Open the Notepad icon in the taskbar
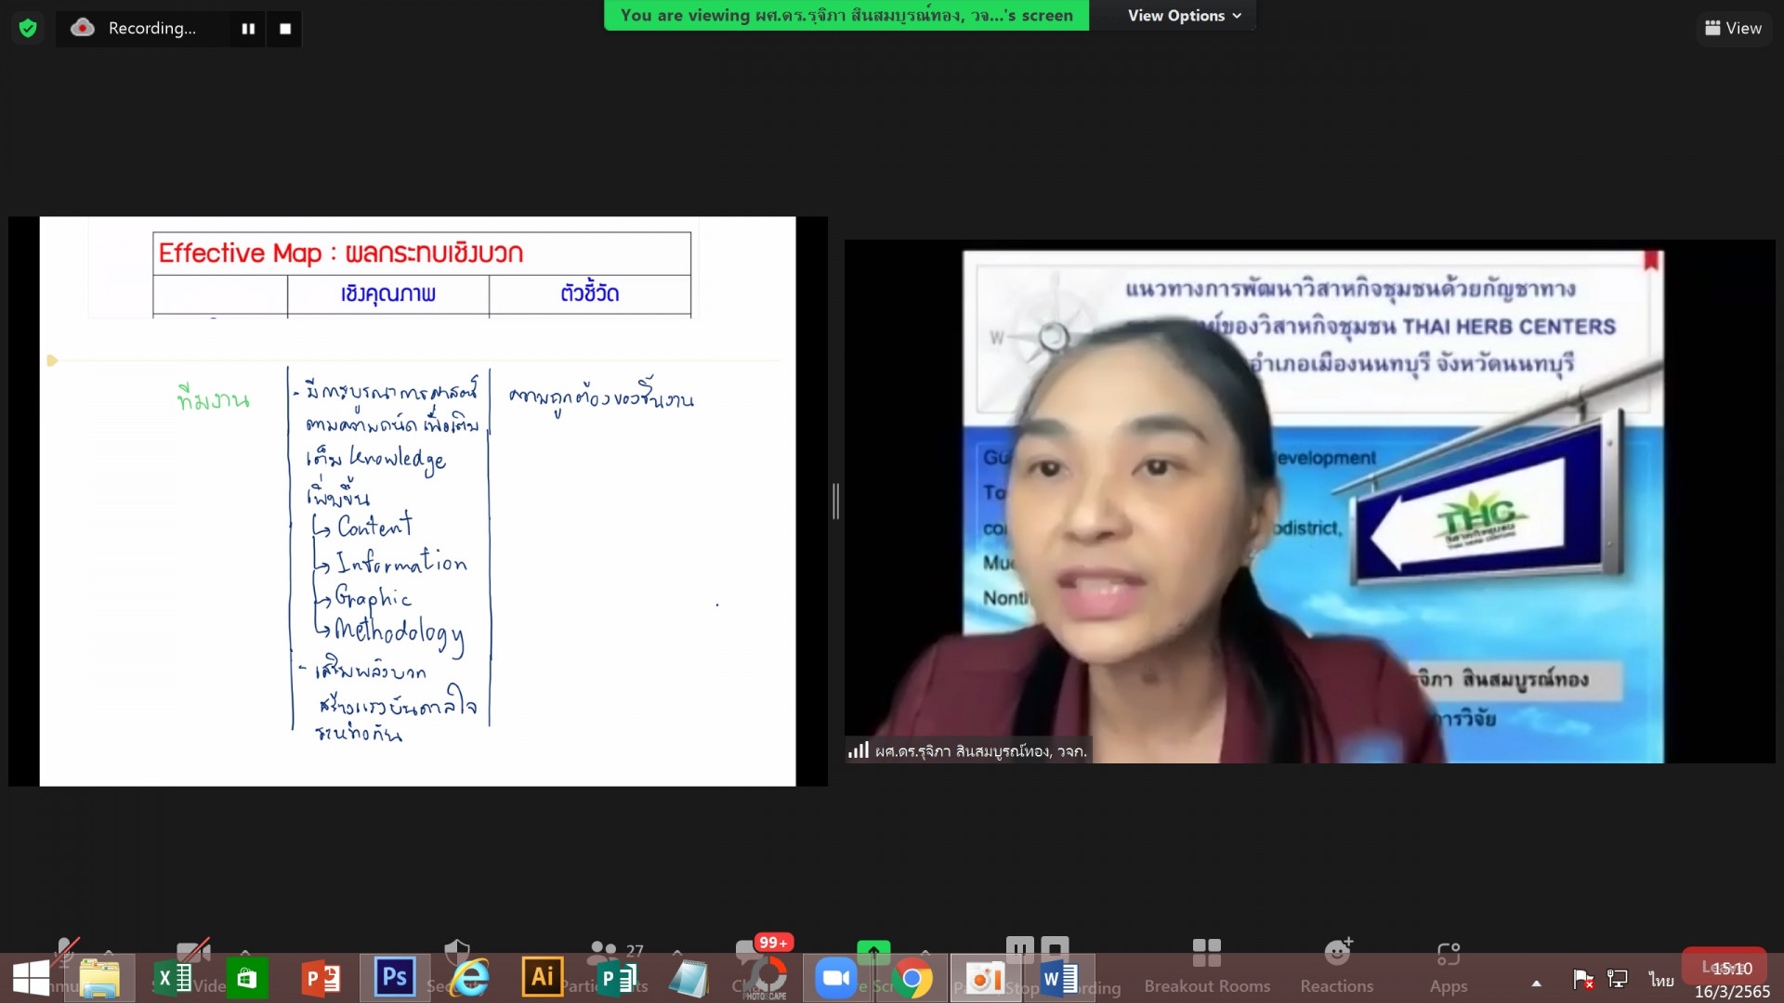The image size is (1784, 1003). click(x=689, y=979)
